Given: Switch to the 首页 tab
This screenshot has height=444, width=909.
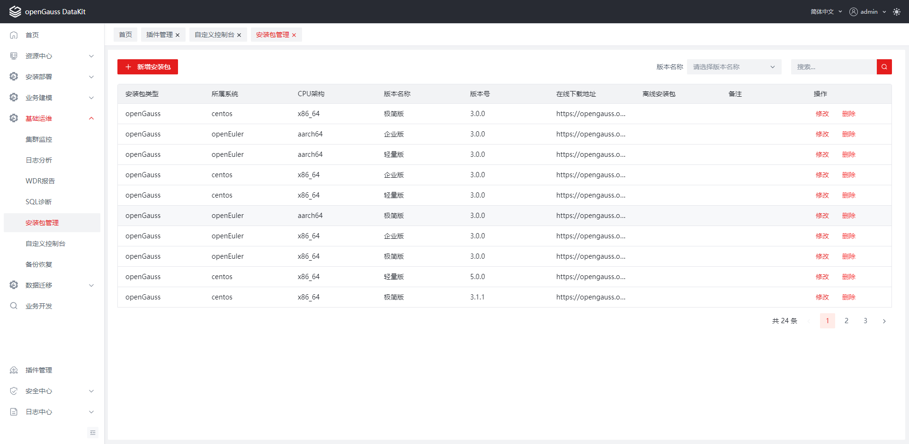Looking at the screenshot, I should click(125, 35).
